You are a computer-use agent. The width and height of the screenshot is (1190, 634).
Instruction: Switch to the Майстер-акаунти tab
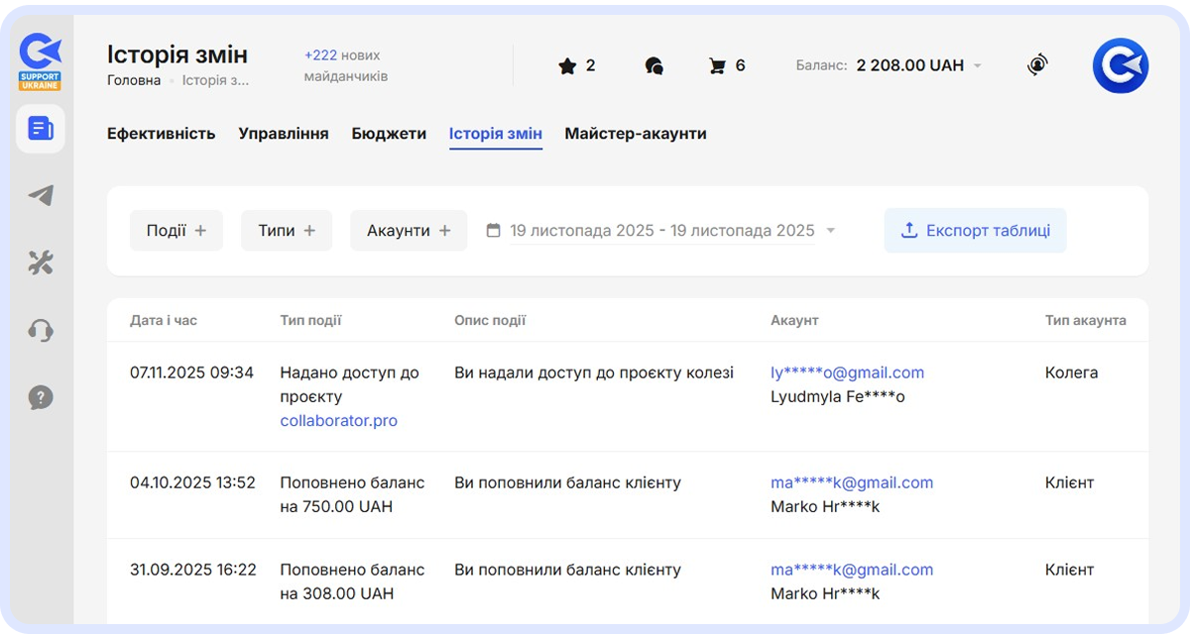point(636,134)
